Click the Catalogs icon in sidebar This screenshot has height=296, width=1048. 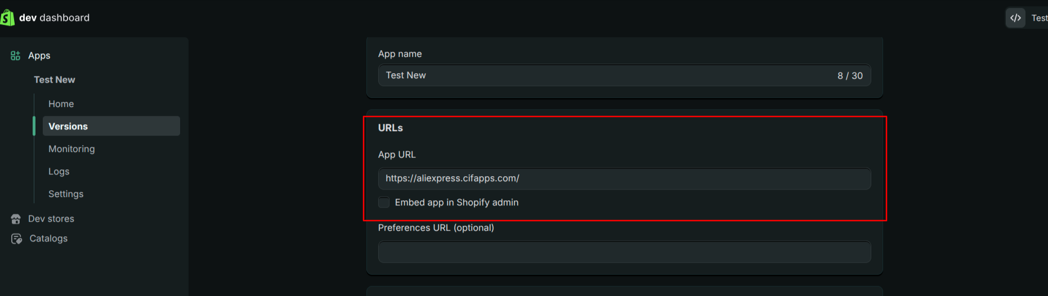(16, 239)
